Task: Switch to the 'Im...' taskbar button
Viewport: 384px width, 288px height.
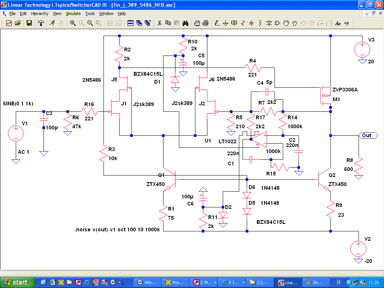Action: coord(316,282)
